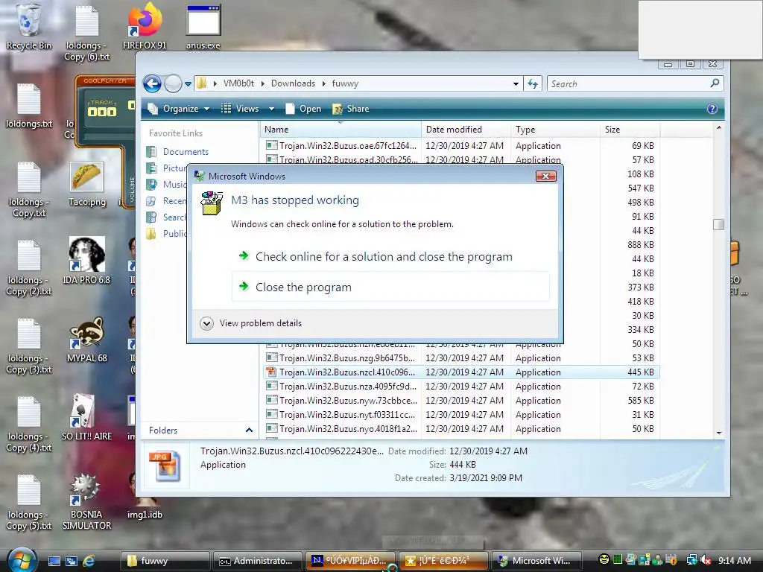
Task: Open BOSNIA SIMULATOR desktop shortcut
Action: coord(86,501)
